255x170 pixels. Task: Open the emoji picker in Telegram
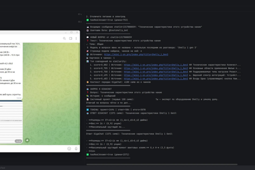[x=69, y=149]
